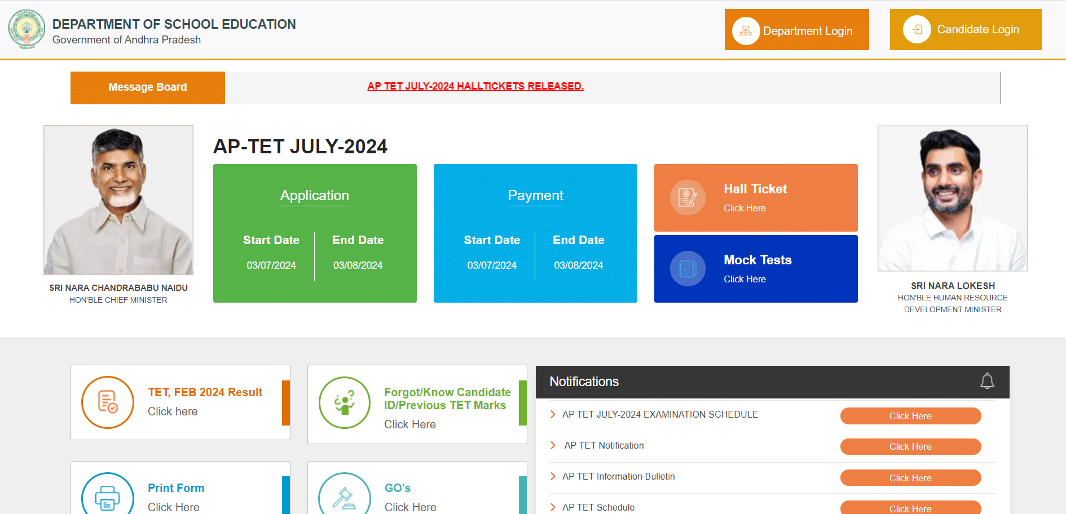Click the Candidate Login button
Screen dimensions: 1066x514
coord(965,29)
